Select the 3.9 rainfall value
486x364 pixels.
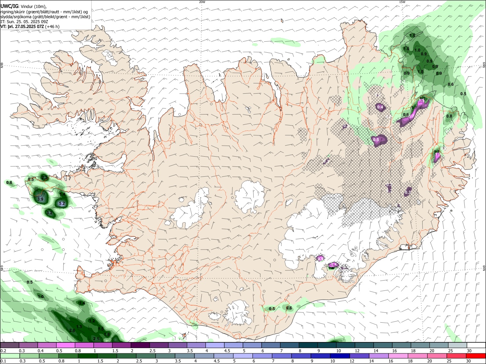tap(40, 199)
